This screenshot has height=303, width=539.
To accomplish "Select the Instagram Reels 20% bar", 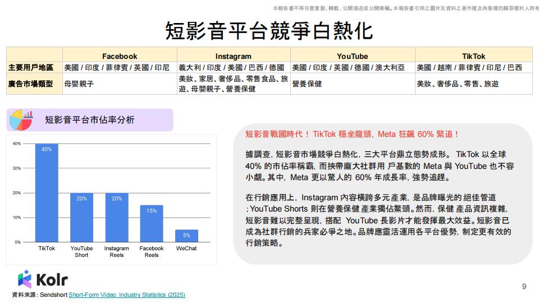I will 117,218.
